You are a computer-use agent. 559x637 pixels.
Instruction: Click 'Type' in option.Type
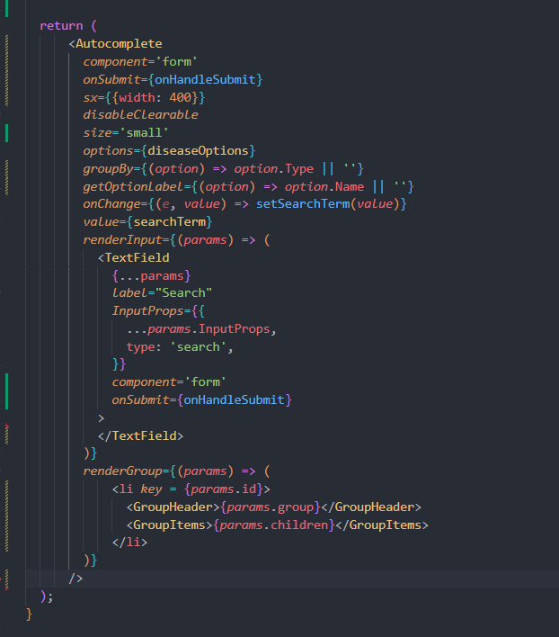299,168
